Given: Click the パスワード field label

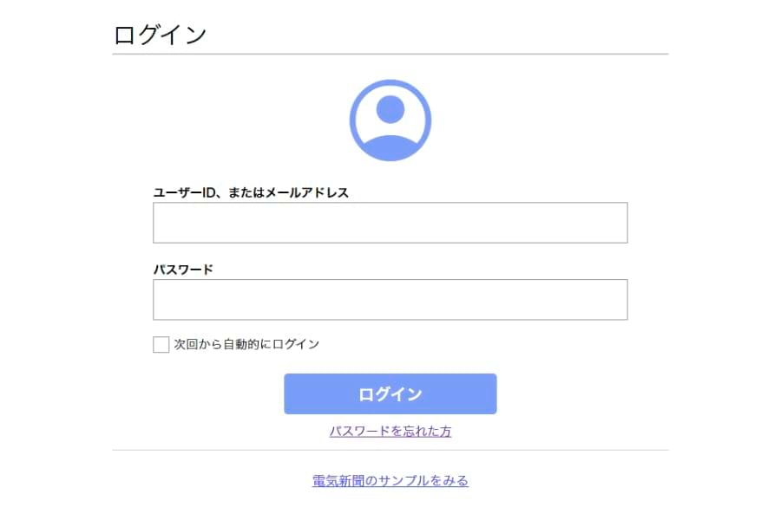Looking at the screenshot, I should coord(183,269).
